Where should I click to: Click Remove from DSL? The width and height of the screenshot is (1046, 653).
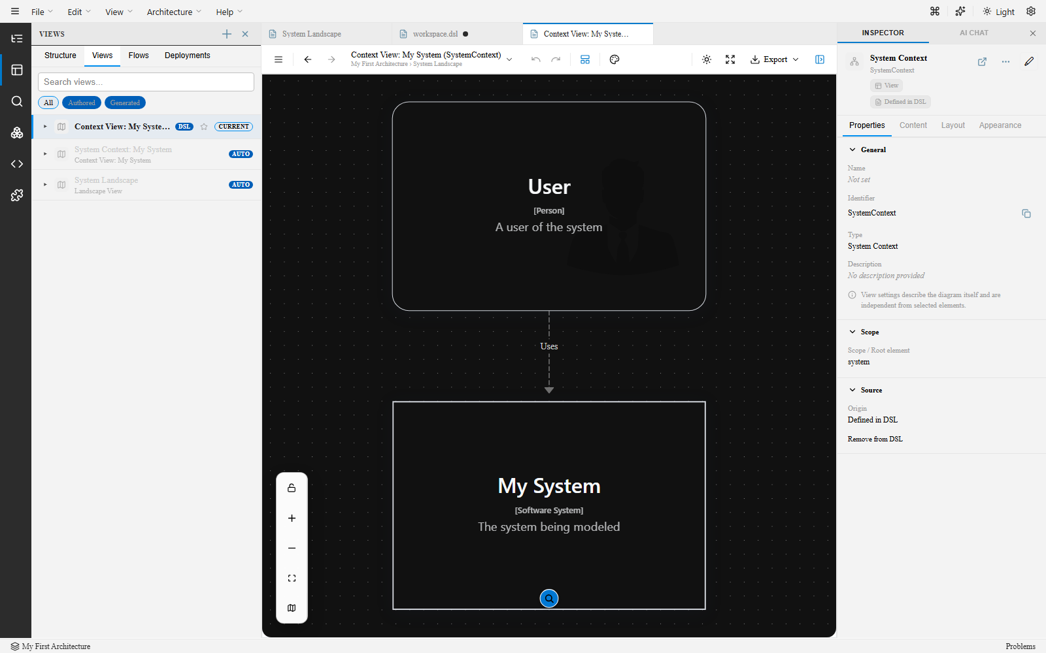pos(875,439)
